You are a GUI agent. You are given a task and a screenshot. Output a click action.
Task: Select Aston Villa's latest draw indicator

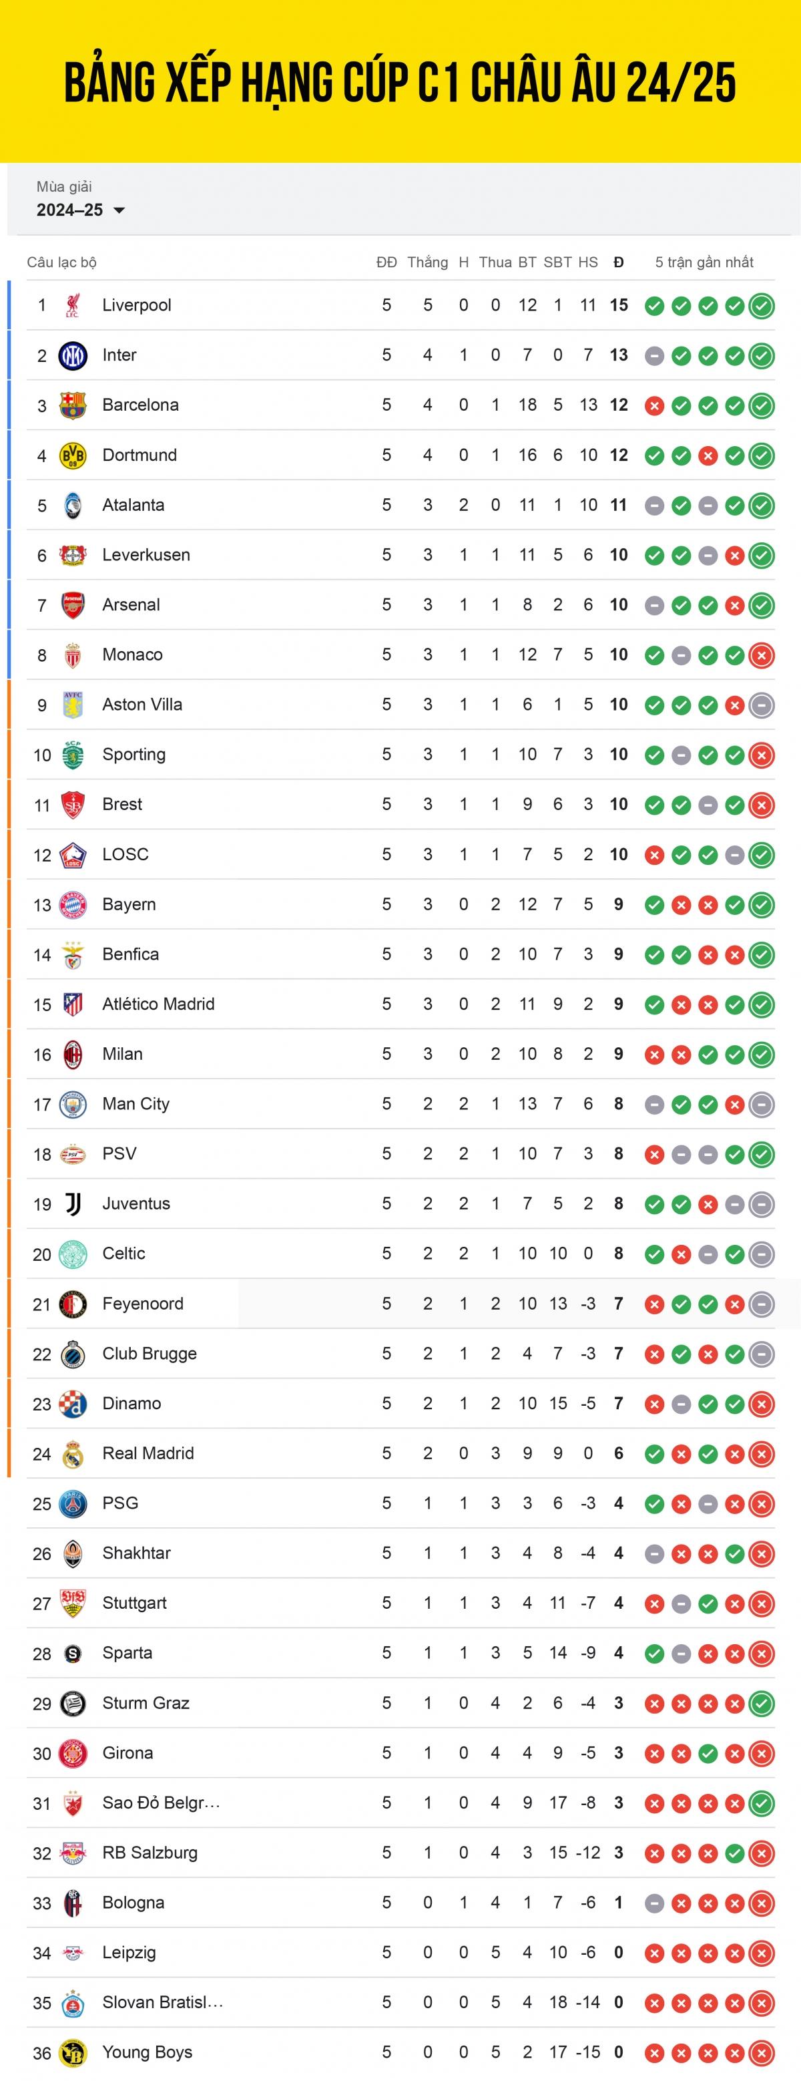762,705
